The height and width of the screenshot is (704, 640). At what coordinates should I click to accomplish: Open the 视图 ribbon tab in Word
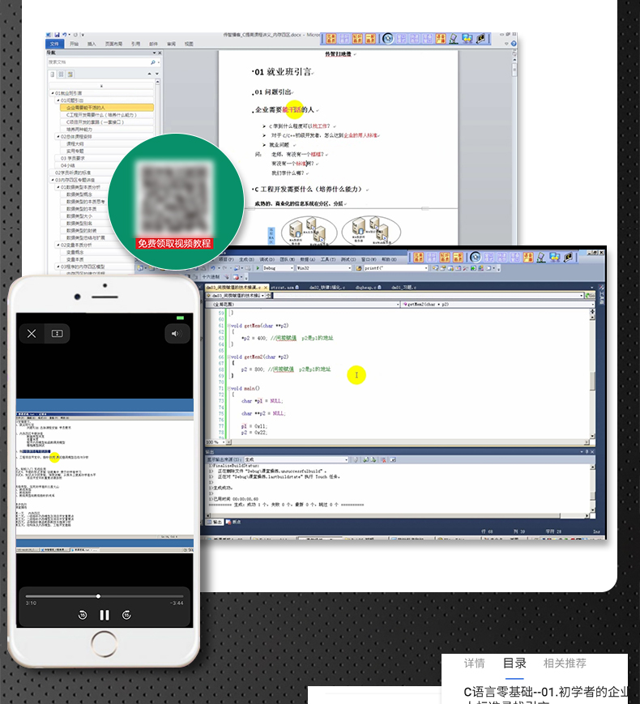(x=189, y=44)
